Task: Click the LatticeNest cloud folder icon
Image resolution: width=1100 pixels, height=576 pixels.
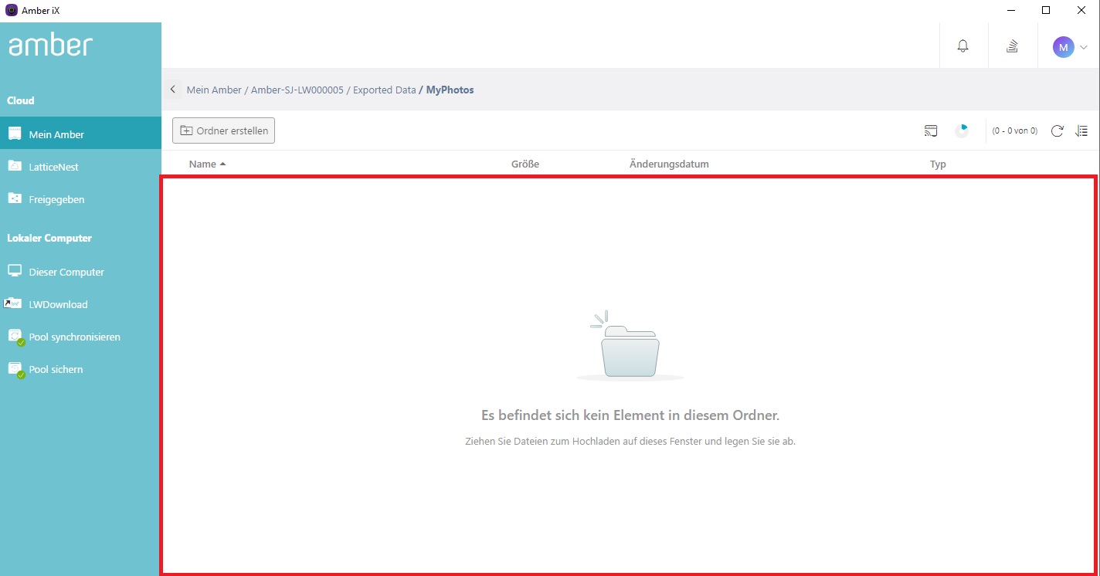Action: [x=15, y=166]
